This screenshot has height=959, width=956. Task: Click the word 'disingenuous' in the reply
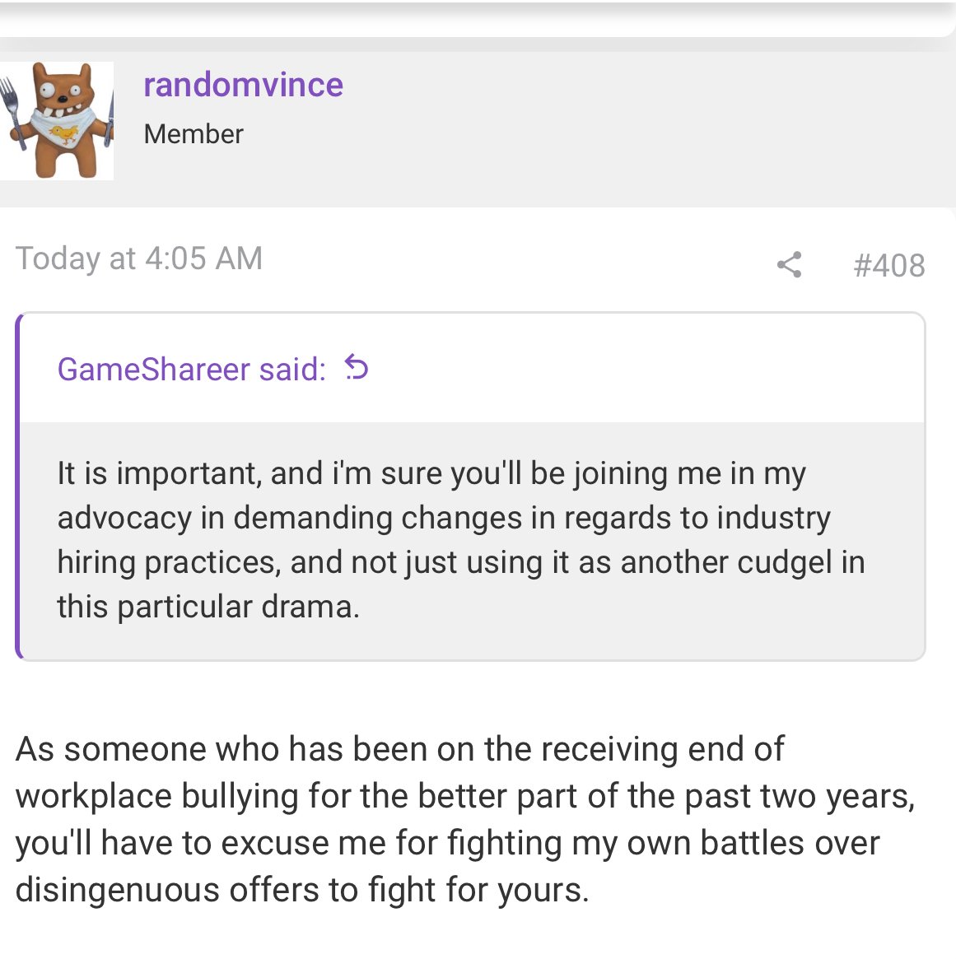tap(118, 890)
